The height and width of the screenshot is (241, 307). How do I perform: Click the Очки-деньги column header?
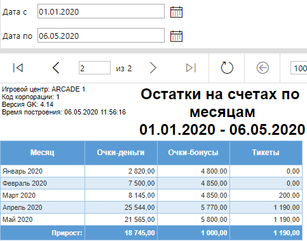(121, 153)
